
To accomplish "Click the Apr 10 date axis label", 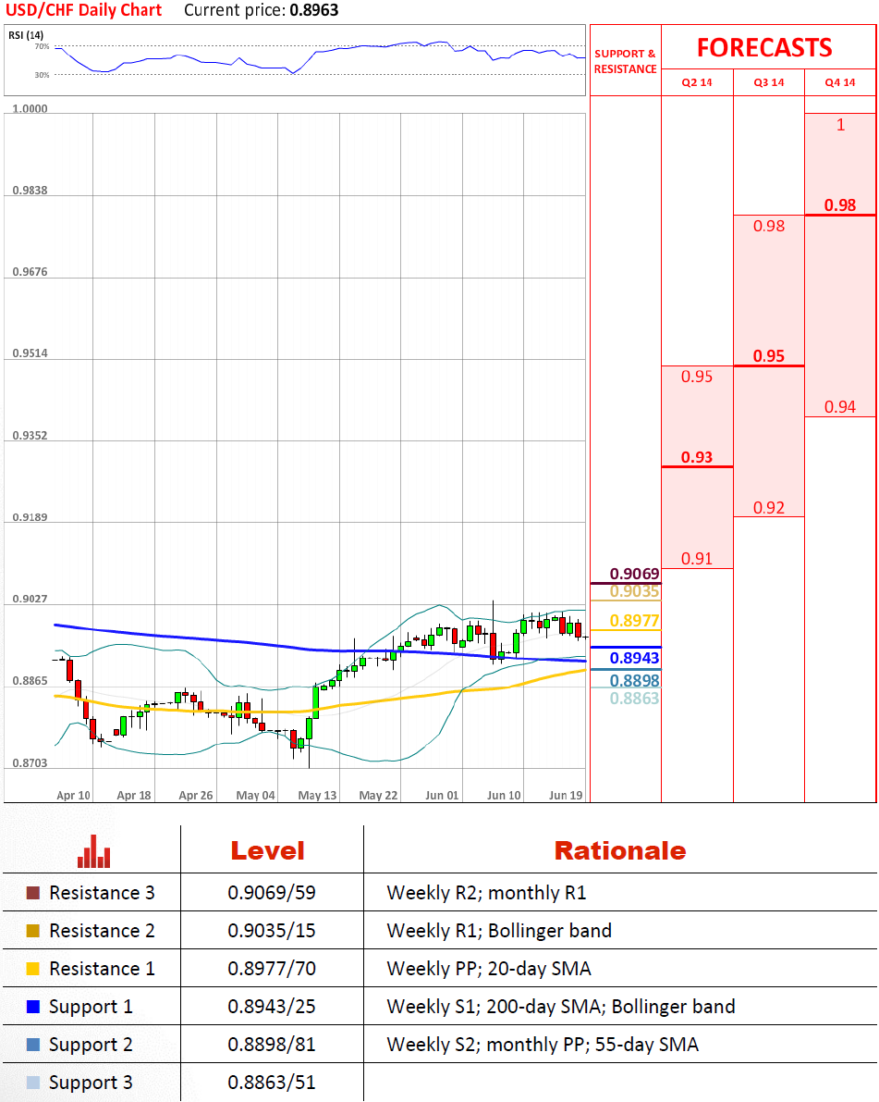I will pos(74,795).
